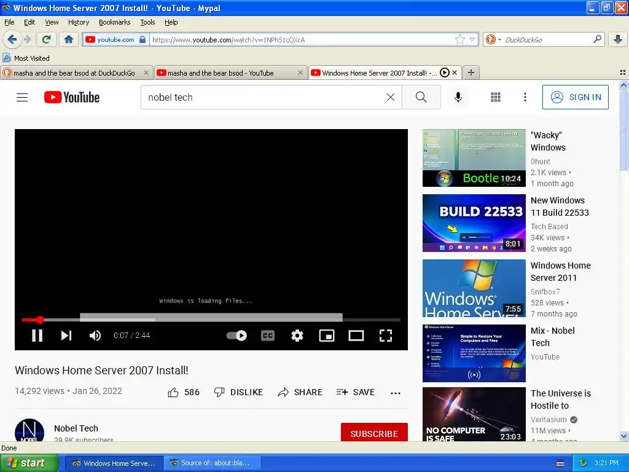Switch to theater mode
629x472 pixels.
tap(356, 336)
